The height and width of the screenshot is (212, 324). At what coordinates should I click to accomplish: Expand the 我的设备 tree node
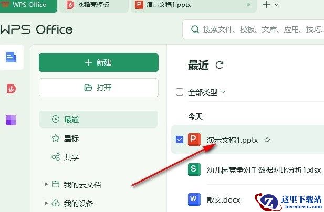tap(46, 203)
